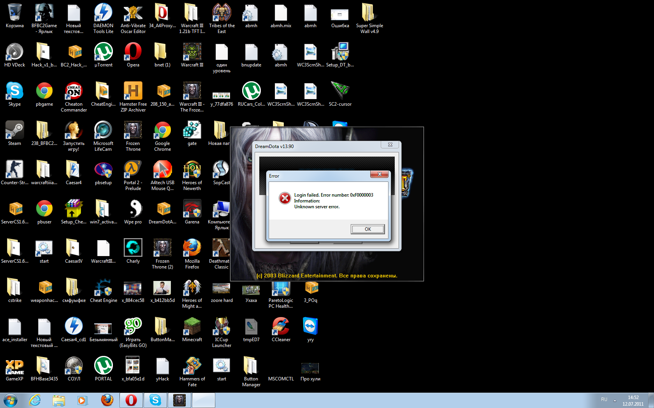The height and width of the screenshot is (408, 654).
Task: Click OK in the Error dialog
Action: point(367,229)
